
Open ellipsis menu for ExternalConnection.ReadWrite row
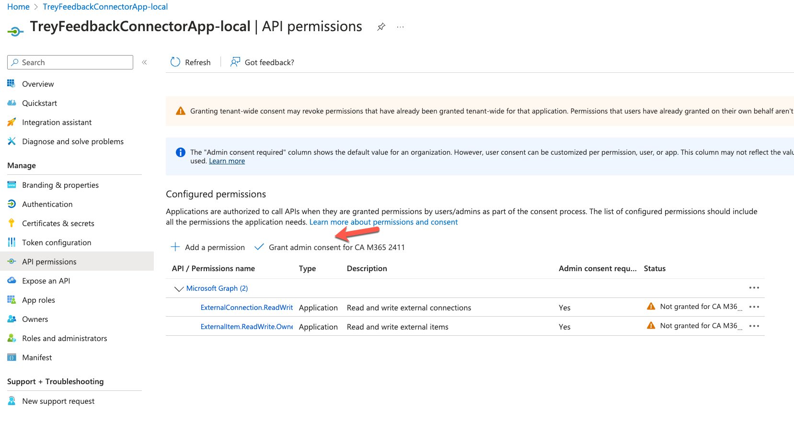coord(754,307)
